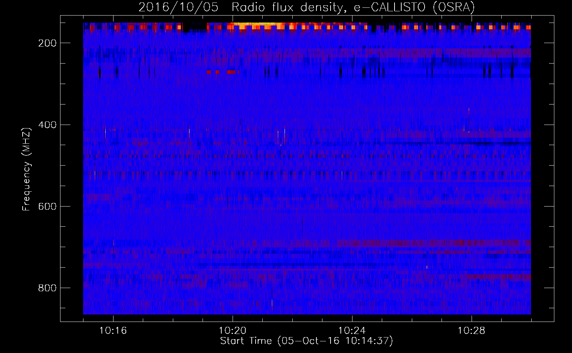Image resolution: width=572 pixels, height=353 pixels.
Task: Click the 10:28 time tick label
Action: click(472, 331)
